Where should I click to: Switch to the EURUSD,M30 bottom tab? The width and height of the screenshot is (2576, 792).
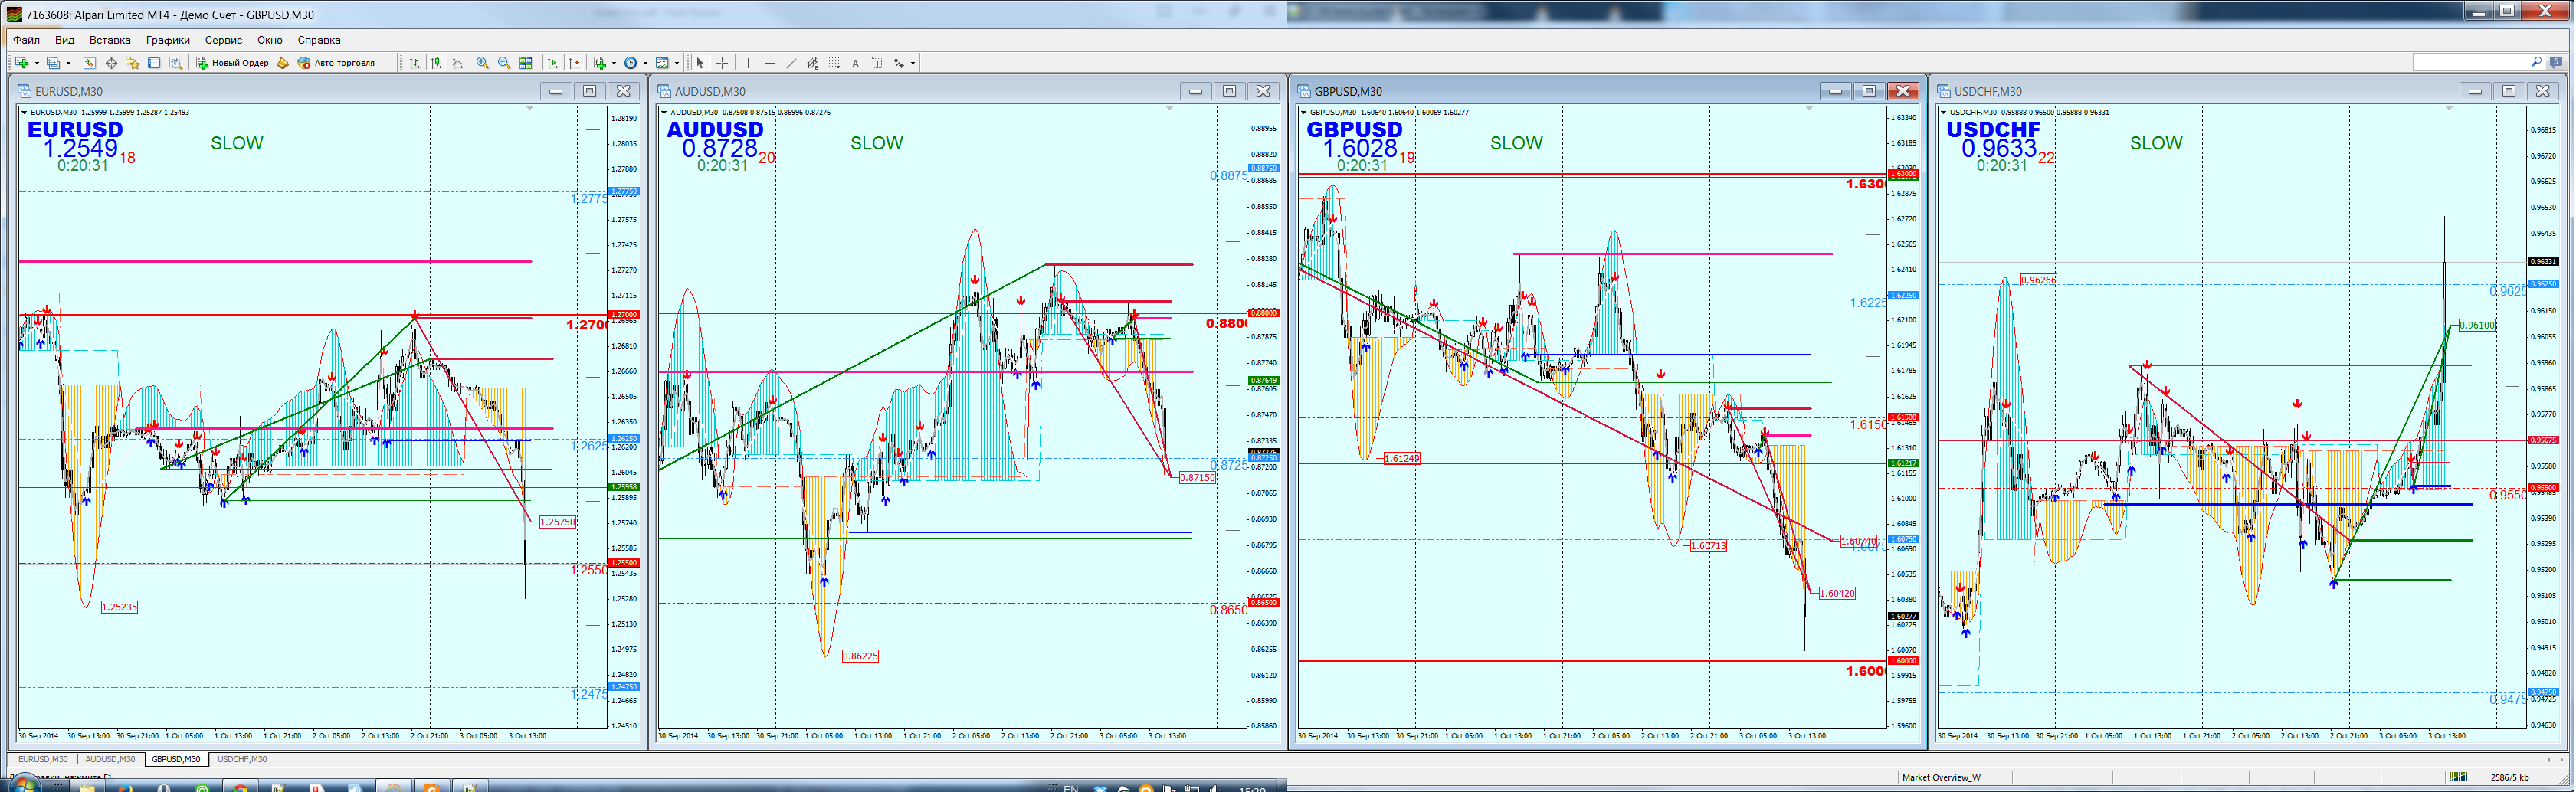point(43,759)
